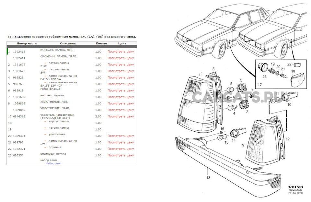Image resolution: width=311 pixels, height=202 pixels.
Task: Select part number 1369868 text
Action: (19, 103)
